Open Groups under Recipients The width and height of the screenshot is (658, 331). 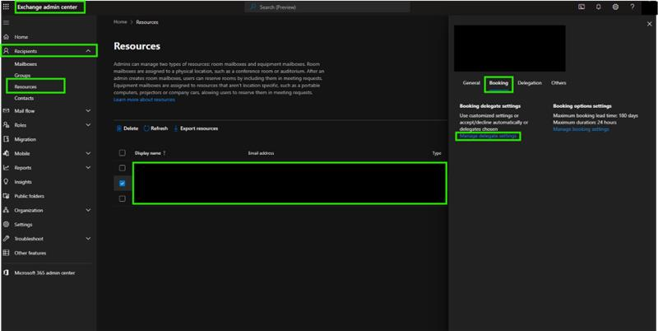click(x=22, y=76)
